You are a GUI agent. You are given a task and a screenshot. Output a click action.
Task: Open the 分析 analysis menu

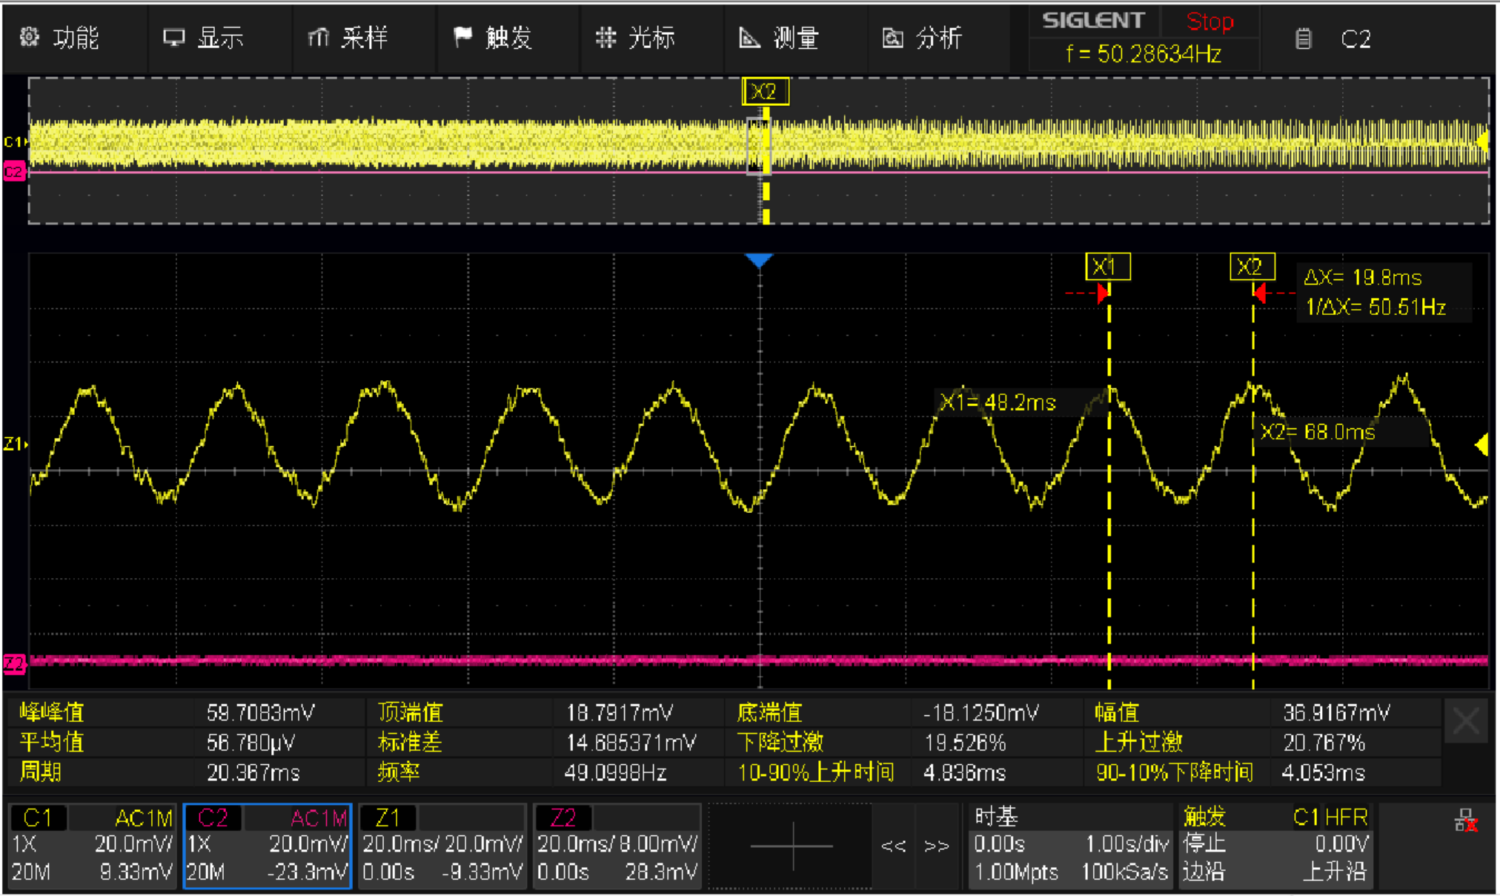coord(923,38)
